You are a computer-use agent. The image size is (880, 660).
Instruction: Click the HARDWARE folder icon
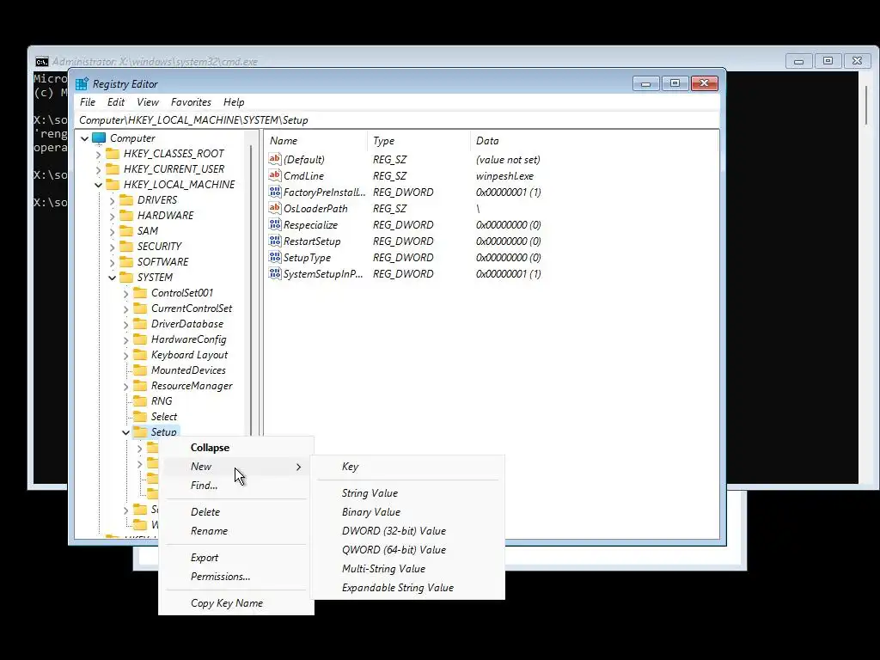click(127, 216)
